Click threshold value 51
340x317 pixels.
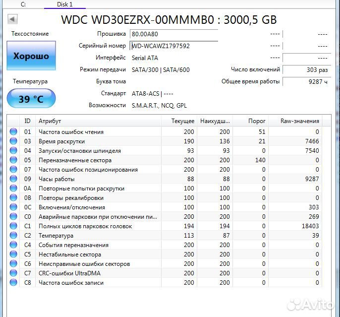click(x=262, y=131)
